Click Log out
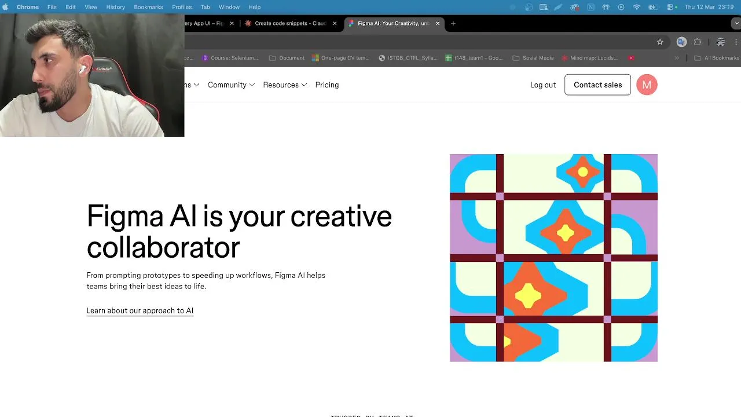Viewport: 741px width, 417px height. [543, 85]
